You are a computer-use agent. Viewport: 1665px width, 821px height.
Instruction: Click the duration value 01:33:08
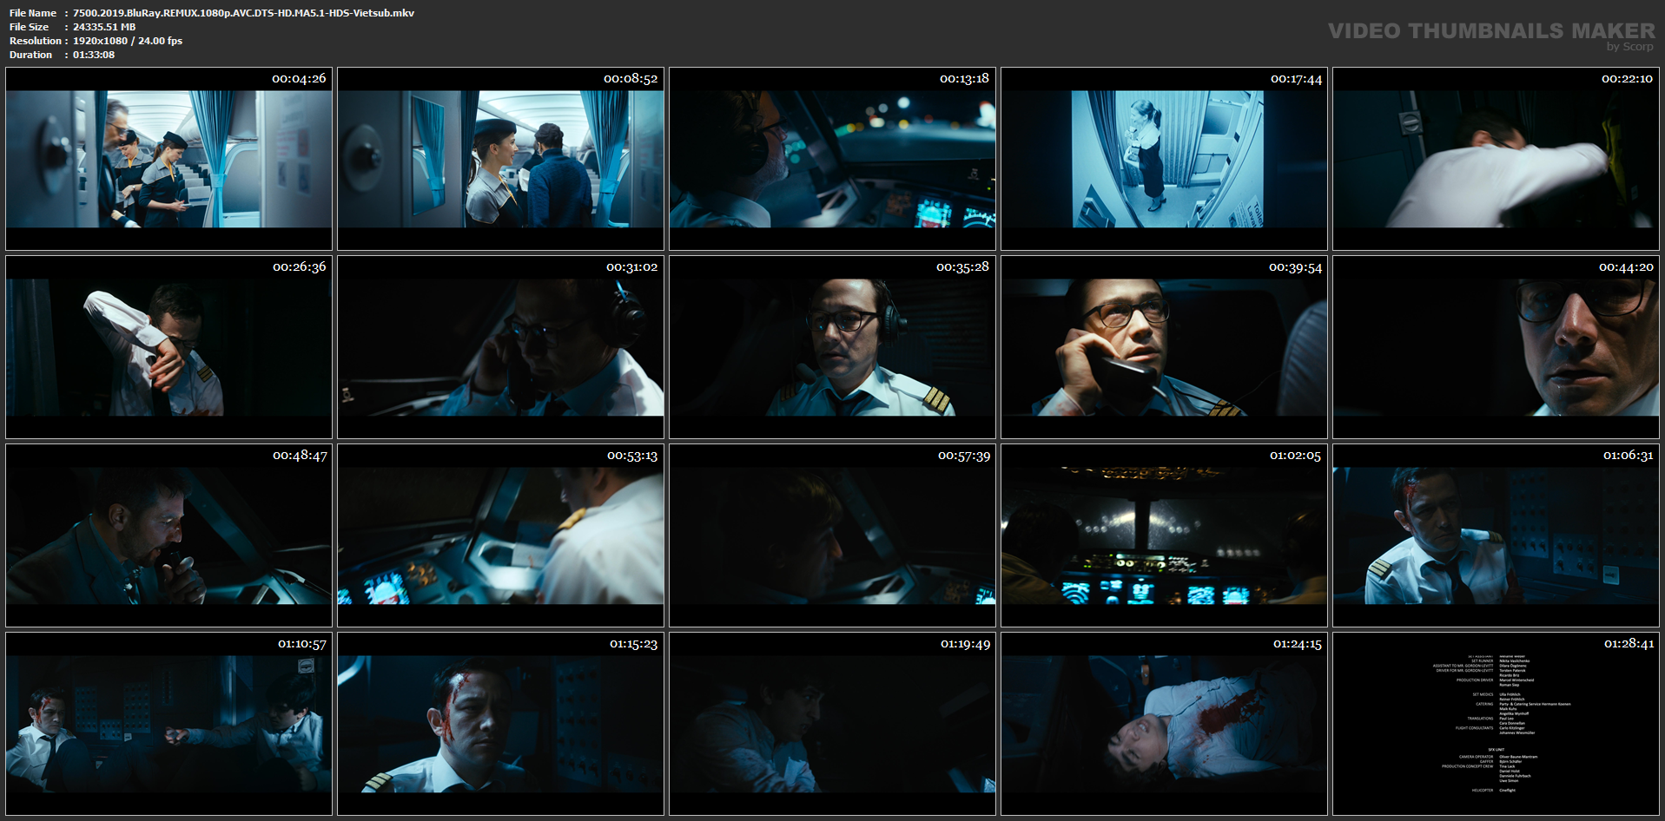(94, 55)
